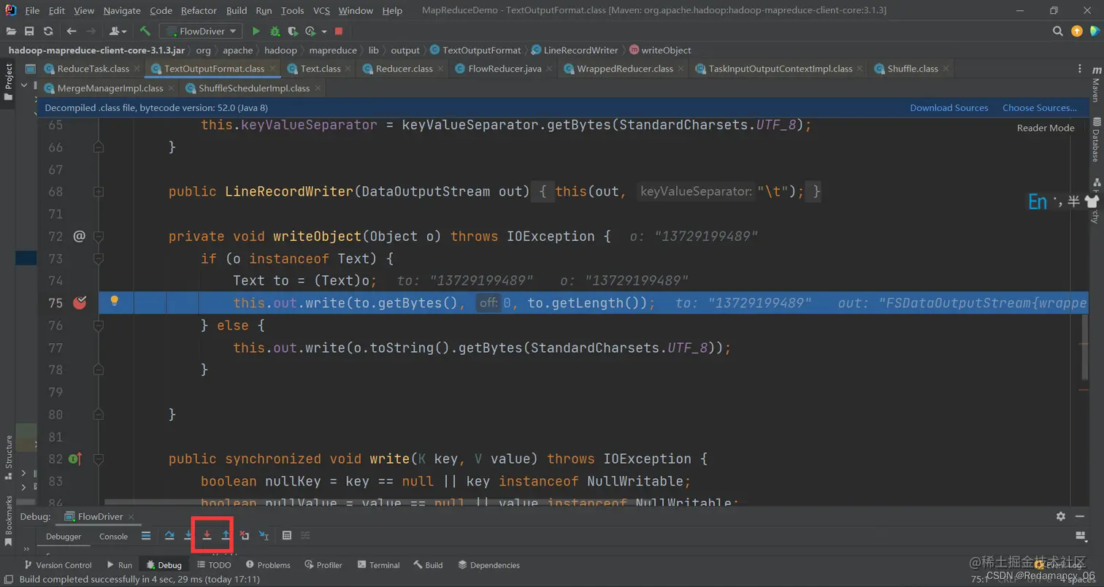Open the FlowDriver run configuration dropdown
This screenshot has height=587, width=1104.
[x=202, y=31]
